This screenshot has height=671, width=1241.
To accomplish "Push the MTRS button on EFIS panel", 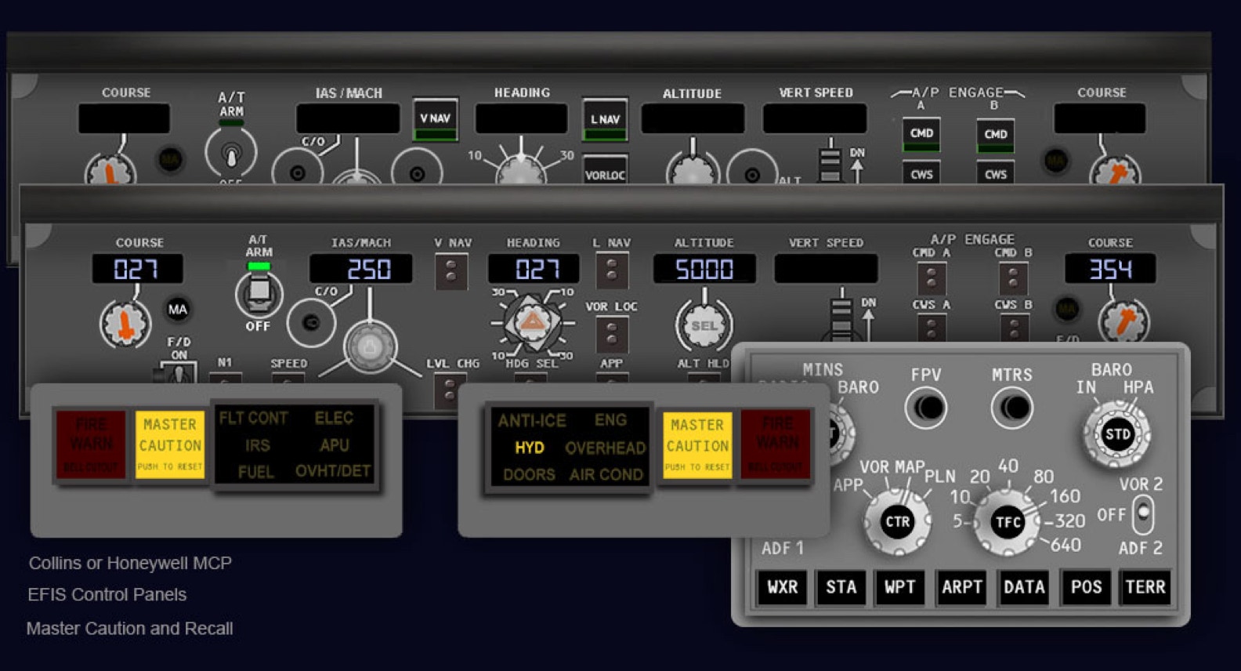I will tap(1011, 408).
